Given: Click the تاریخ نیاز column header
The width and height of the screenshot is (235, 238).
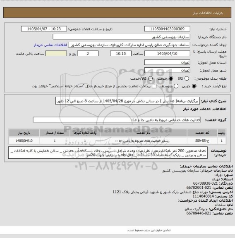Looking at the screenshot, I should click(x=24, y=133).
